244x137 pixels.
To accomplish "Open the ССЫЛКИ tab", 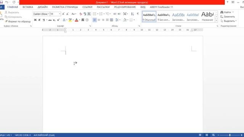I will pyautogui.click(x=87, y=7).
